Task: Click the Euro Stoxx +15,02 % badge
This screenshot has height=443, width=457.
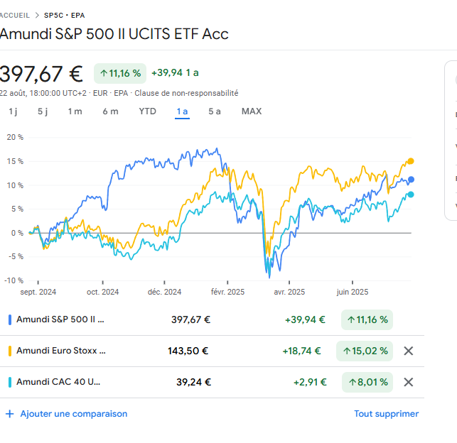Action: [367, 351]
